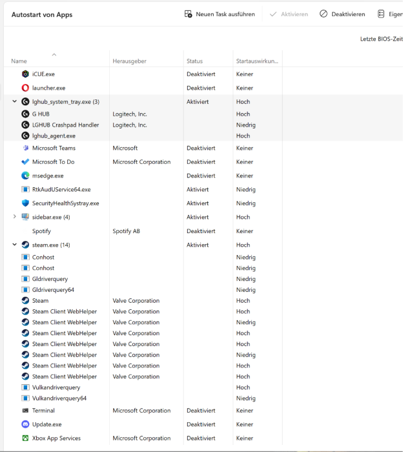Click the Vulkandriverquery64 icon
Image resolution: width=403 pixels, height=452 pixels.
[25, 398]
